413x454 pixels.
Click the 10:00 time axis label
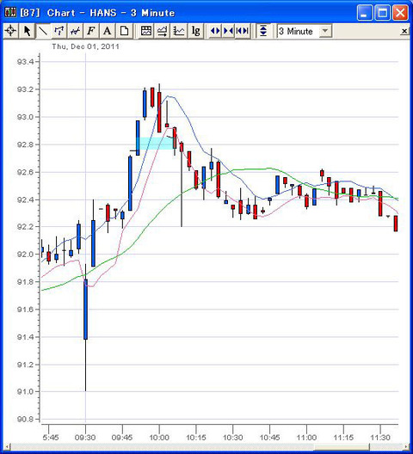(x=159, y=437)
